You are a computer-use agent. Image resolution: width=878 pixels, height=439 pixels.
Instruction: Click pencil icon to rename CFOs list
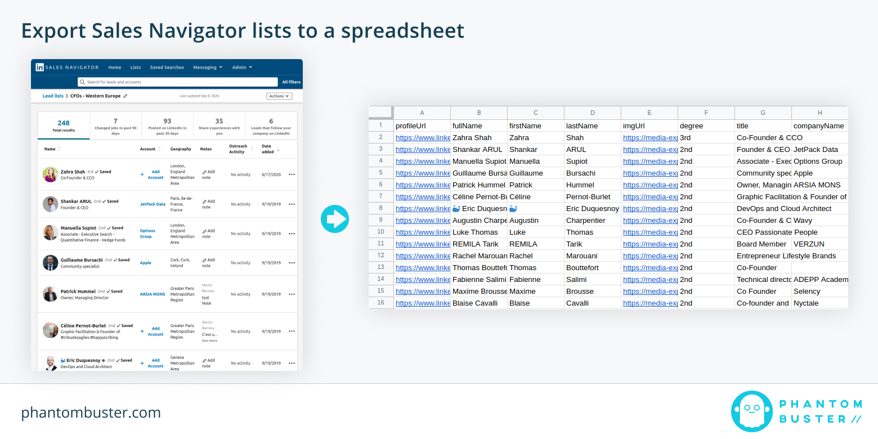pyautogui.click(x=126, y=96)
